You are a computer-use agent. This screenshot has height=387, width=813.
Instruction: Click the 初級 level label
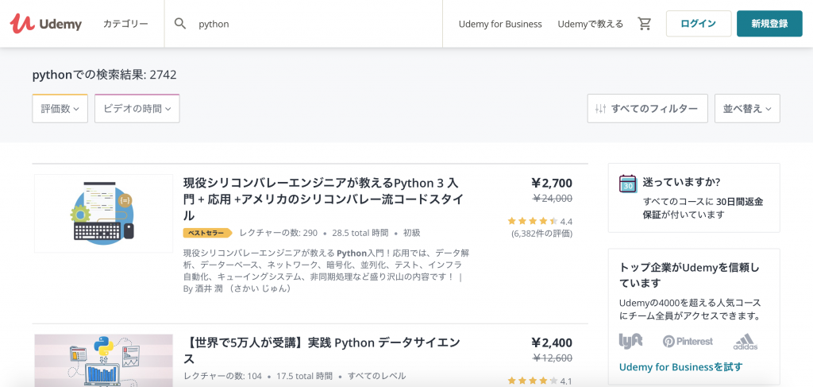(412, 233)
